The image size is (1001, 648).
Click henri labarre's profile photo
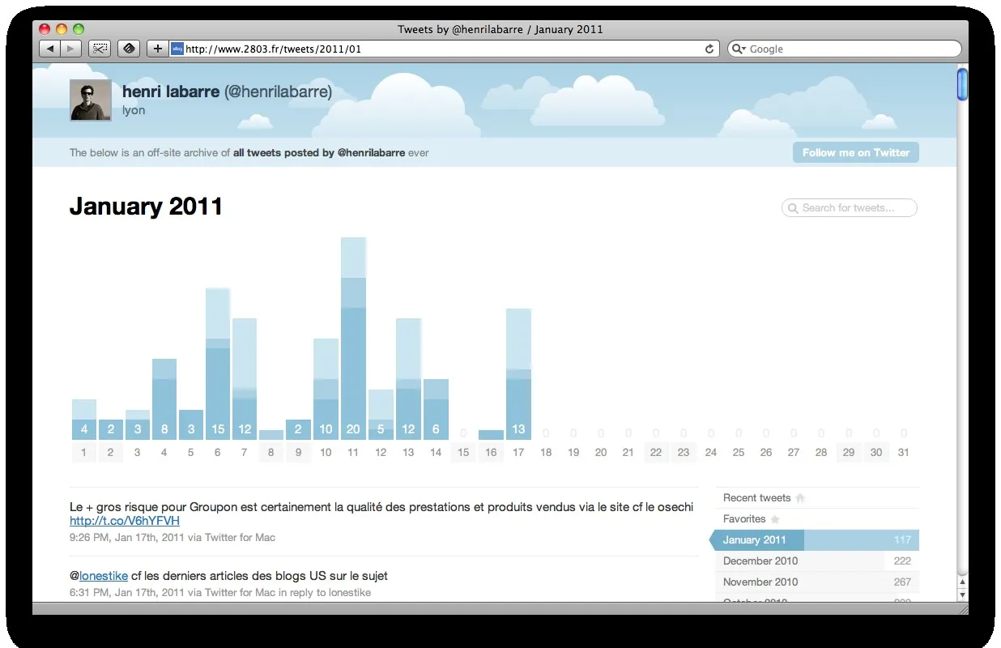pyautogui.click(x=91, y=100)
